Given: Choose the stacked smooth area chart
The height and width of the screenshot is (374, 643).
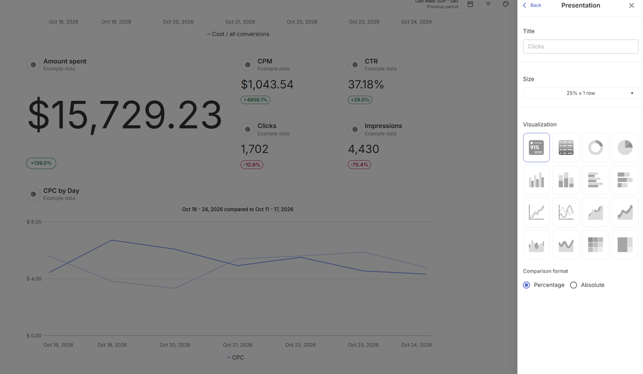Looking at the screenshot, I should click(566, 245).
